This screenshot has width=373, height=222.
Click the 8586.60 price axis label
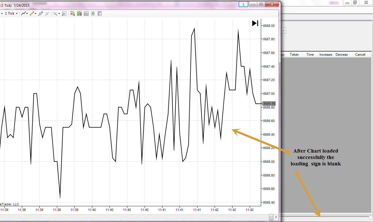pyautogui.click(x=269, y=121)
